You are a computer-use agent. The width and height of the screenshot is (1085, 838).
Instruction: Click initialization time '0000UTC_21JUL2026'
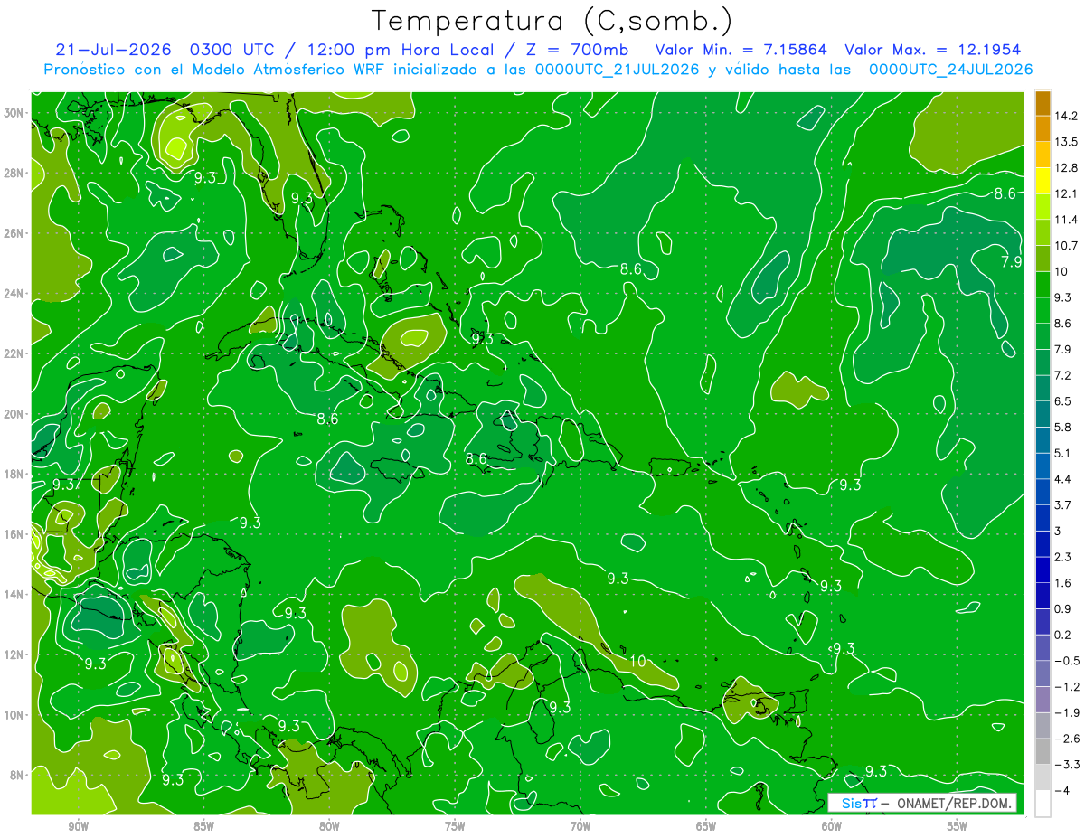617,70
